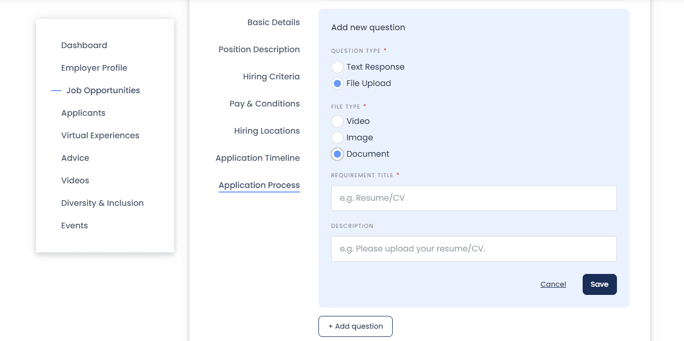Screen dimensions: 684x341
Task: Switch to the Position Description step
Action: click(x=259, y=50)
